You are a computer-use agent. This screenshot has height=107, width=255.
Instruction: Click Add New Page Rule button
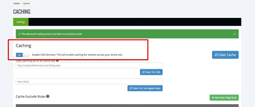(224, 98)
